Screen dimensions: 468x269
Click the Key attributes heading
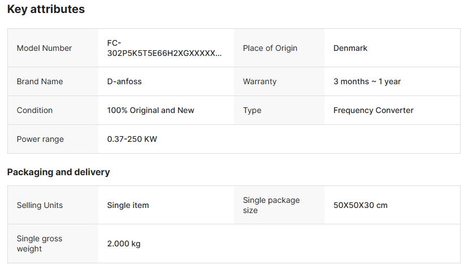46,10
